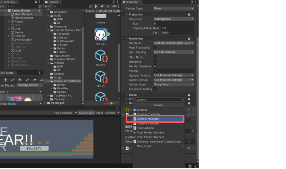Image resolution: width=286 pixels, height=169 pixels.
Task: Uncheck the Render Shadows checkbox
Action: (x=155, y=66)
